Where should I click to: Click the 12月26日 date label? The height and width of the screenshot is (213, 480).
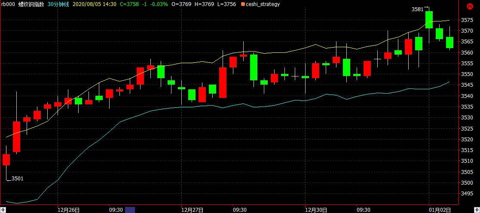coord(69,210)
